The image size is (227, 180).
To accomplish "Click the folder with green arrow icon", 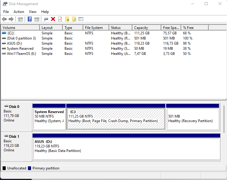I will click(x=67, y=19).
